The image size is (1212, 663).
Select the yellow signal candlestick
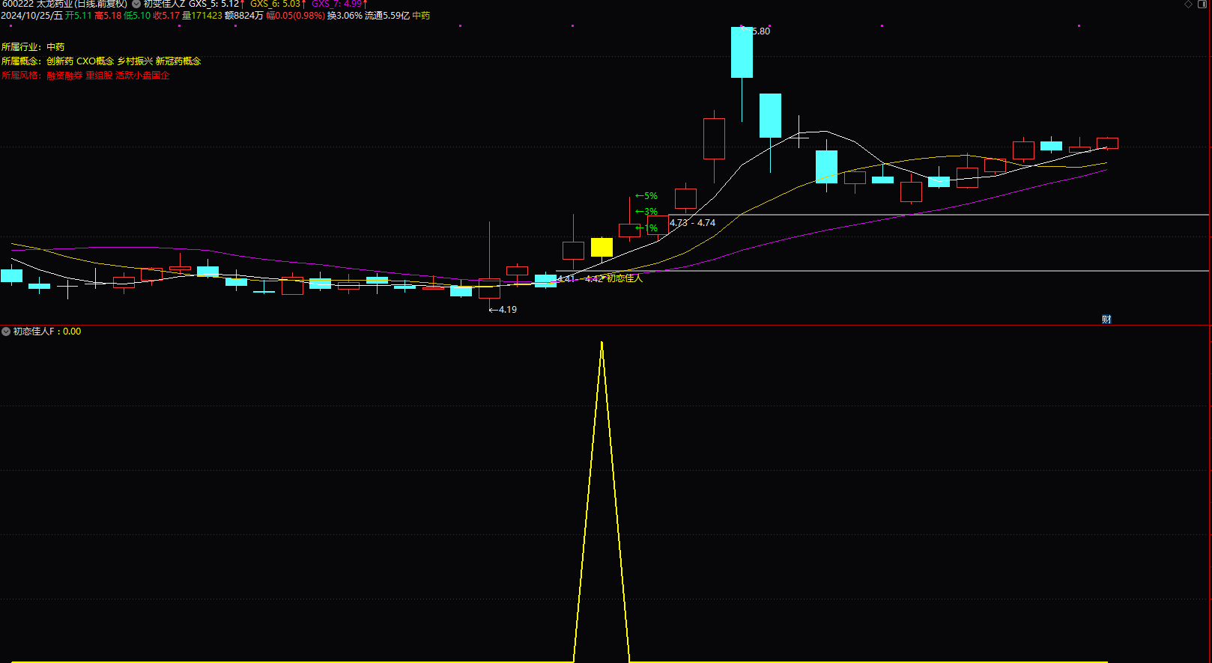[602, 247]
